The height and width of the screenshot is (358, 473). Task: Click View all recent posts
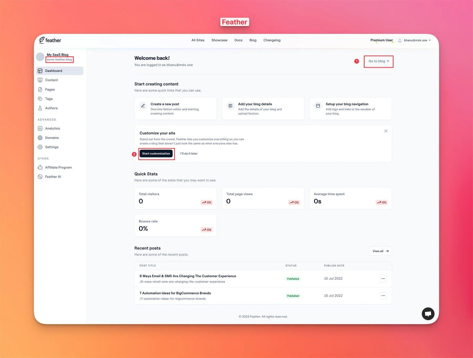380,251
